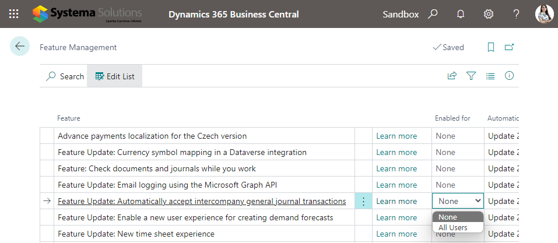
Task: Open Learn more for Czech advance payments
Action: click(x=396, y=136)
